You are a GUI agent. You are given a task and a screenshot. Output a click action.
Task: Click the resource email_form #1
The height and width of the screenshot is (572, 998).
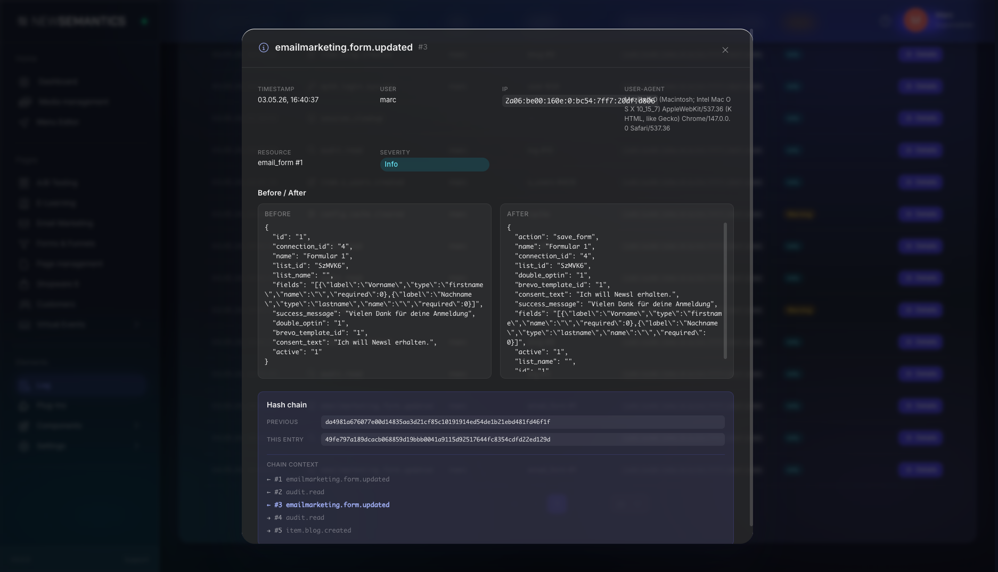click(280, 162)
